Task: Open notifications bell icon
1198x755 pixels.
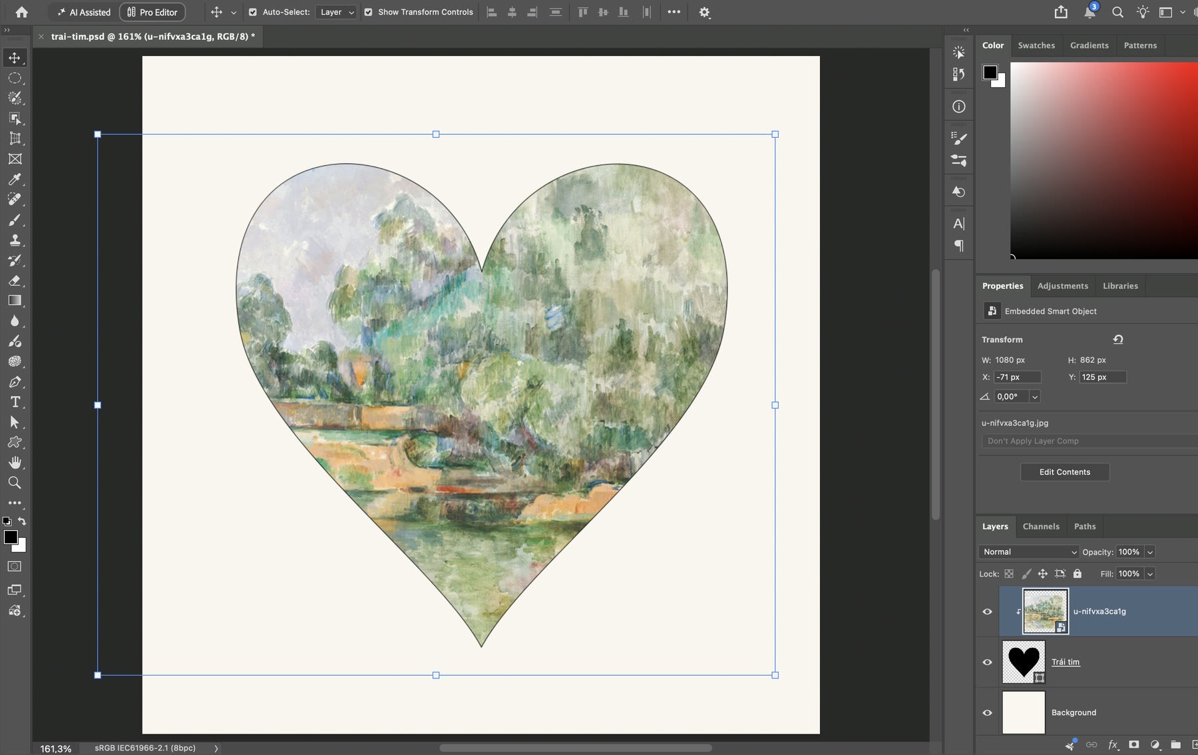Action: 1090,12
